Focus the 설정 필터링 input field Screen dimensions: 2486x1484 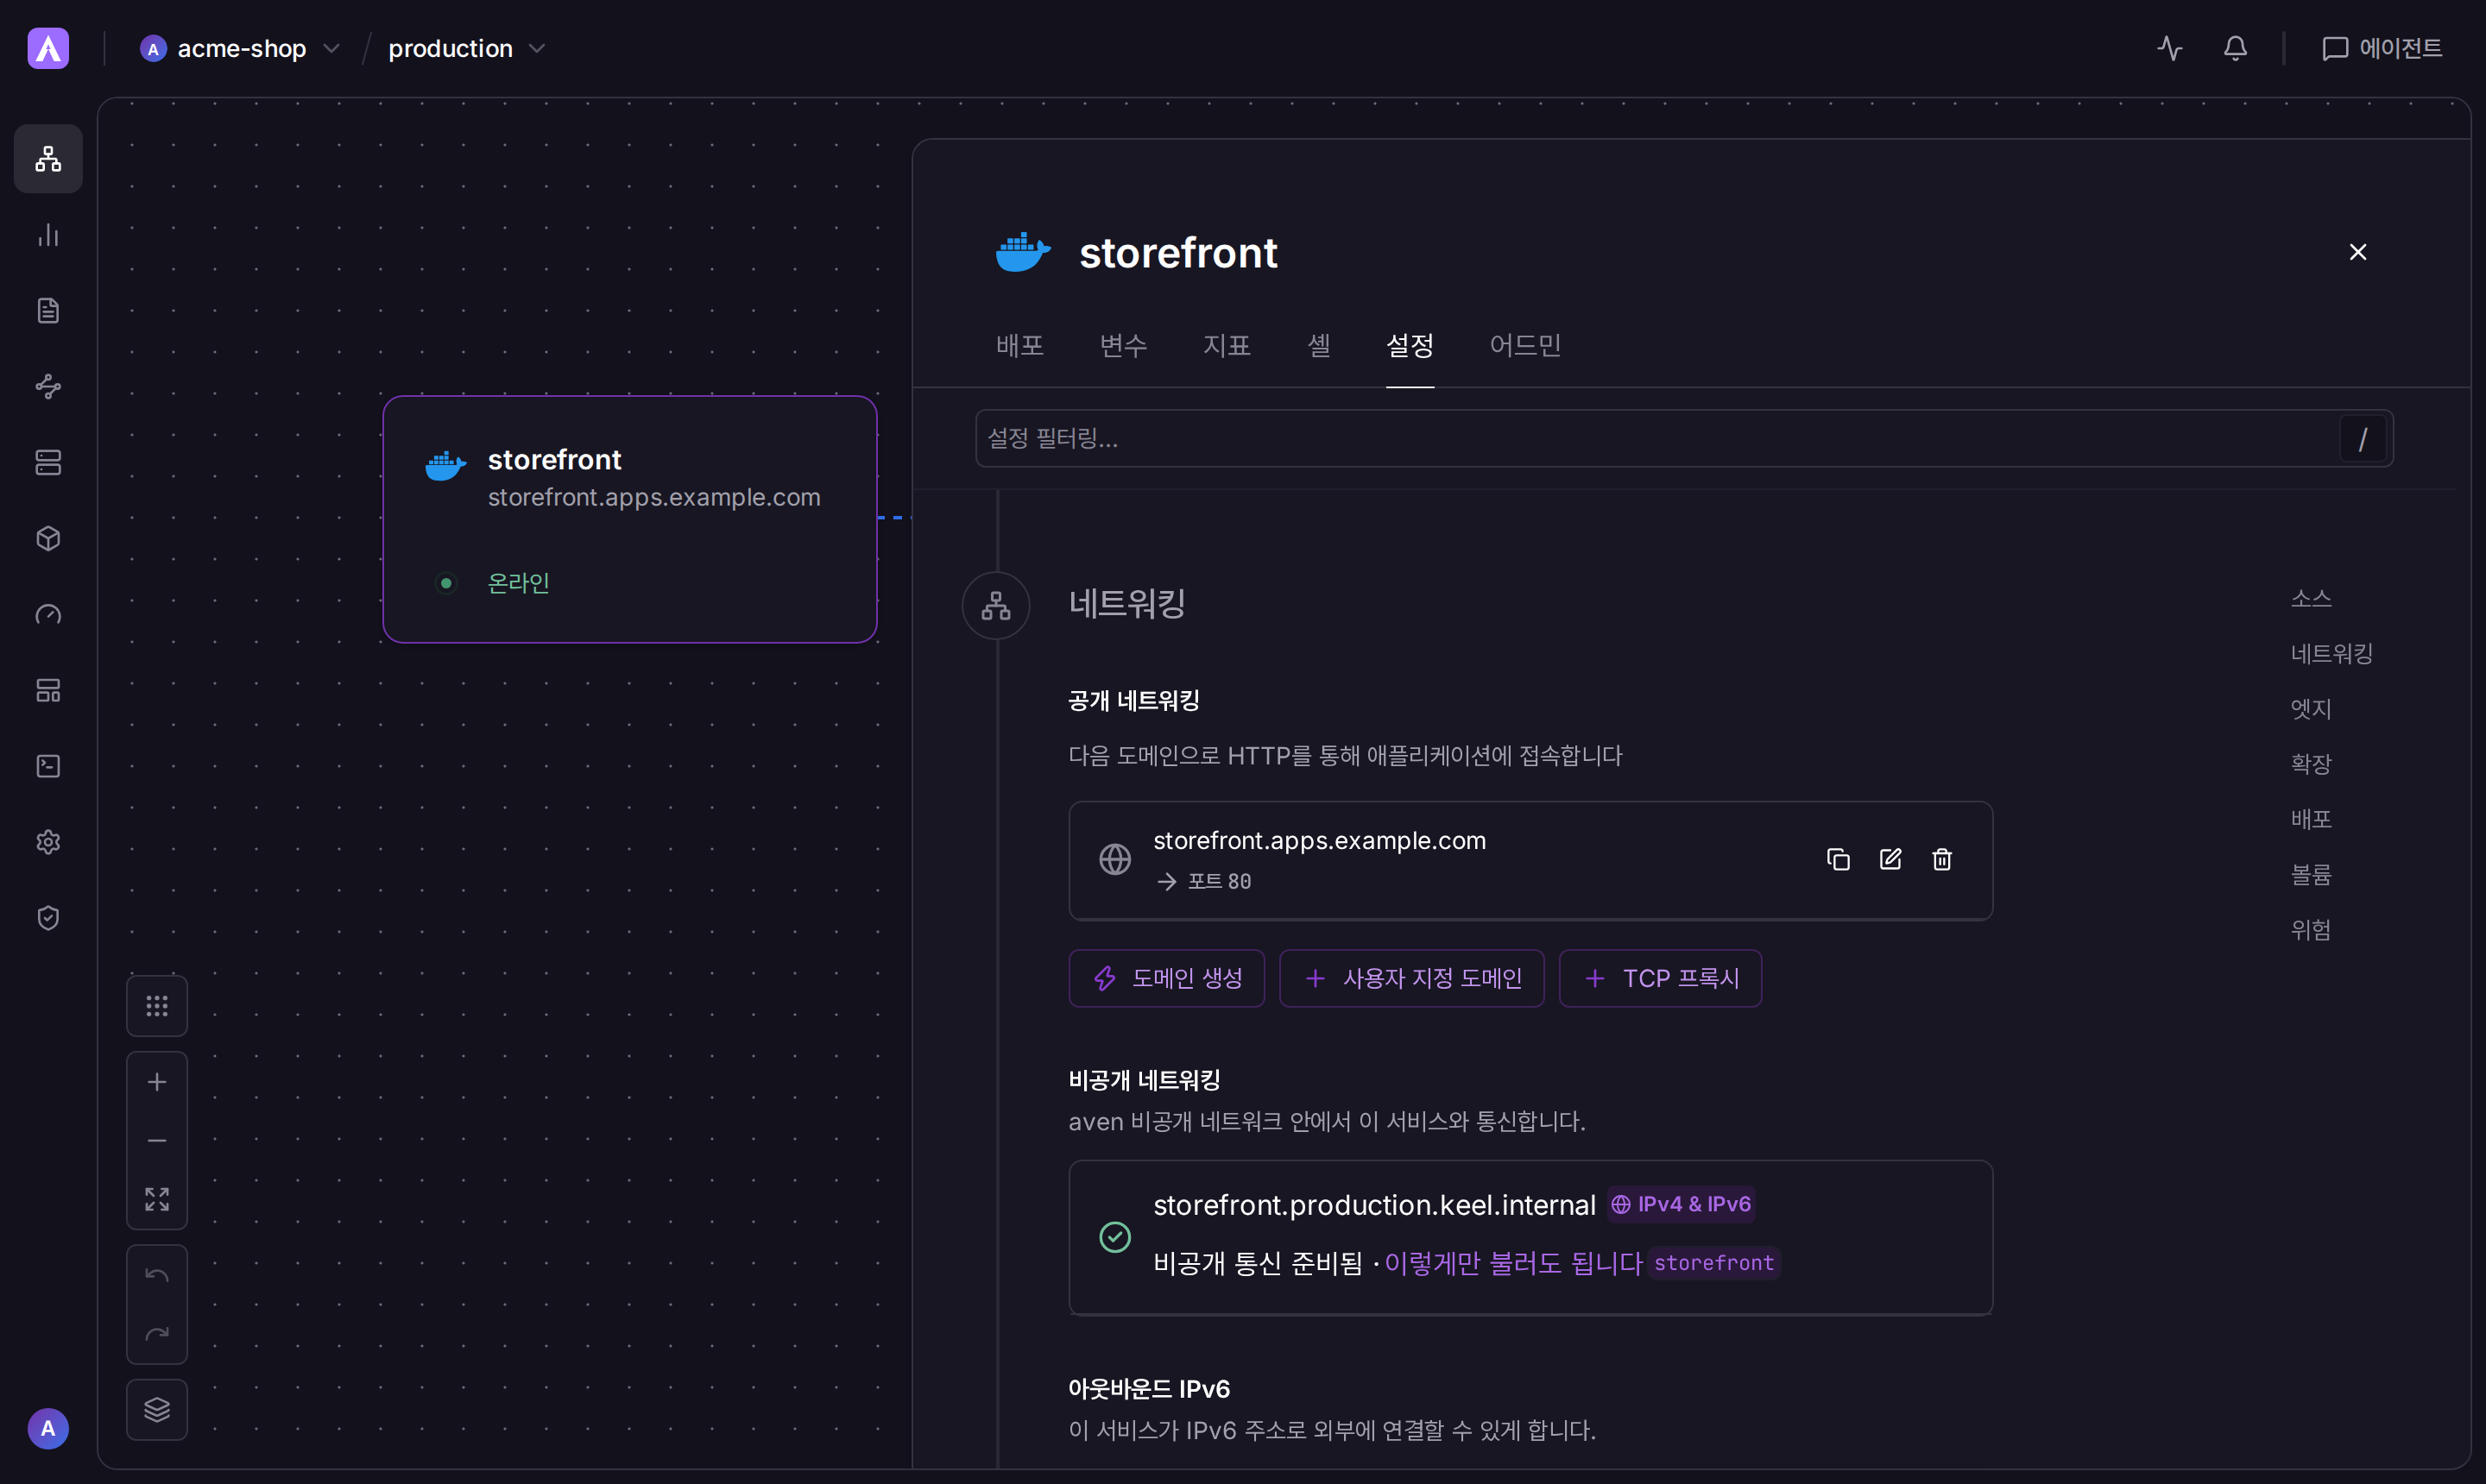click(1684, 438)
